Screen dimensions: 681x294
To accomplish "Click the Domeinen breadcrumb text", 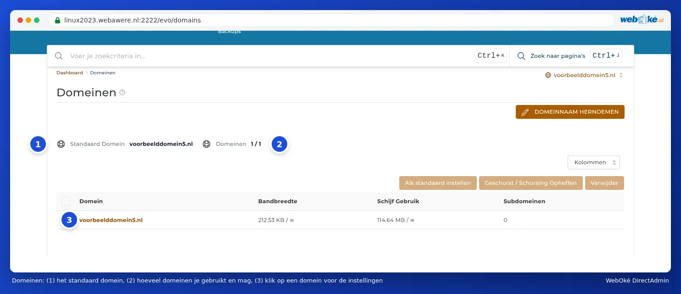I will click(103, 72).
